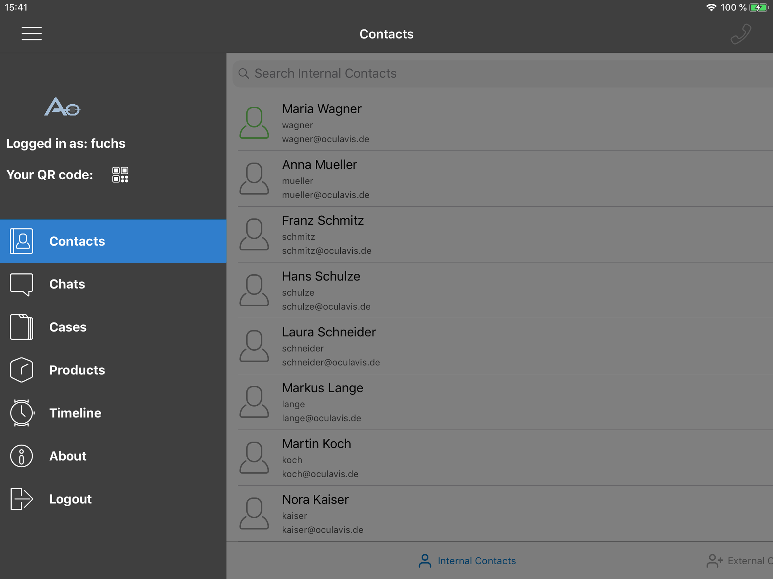Open Cases in the sidebar
The height and width of the screenshot is (579, 773).
113,327
